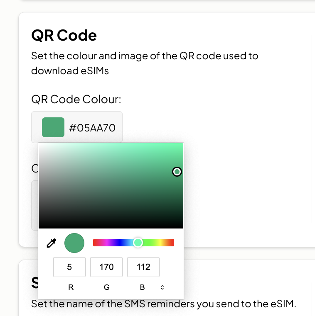Click the round green color preview circle
The height and width of the screenshot is (316, 315).
tap(74, 243)
